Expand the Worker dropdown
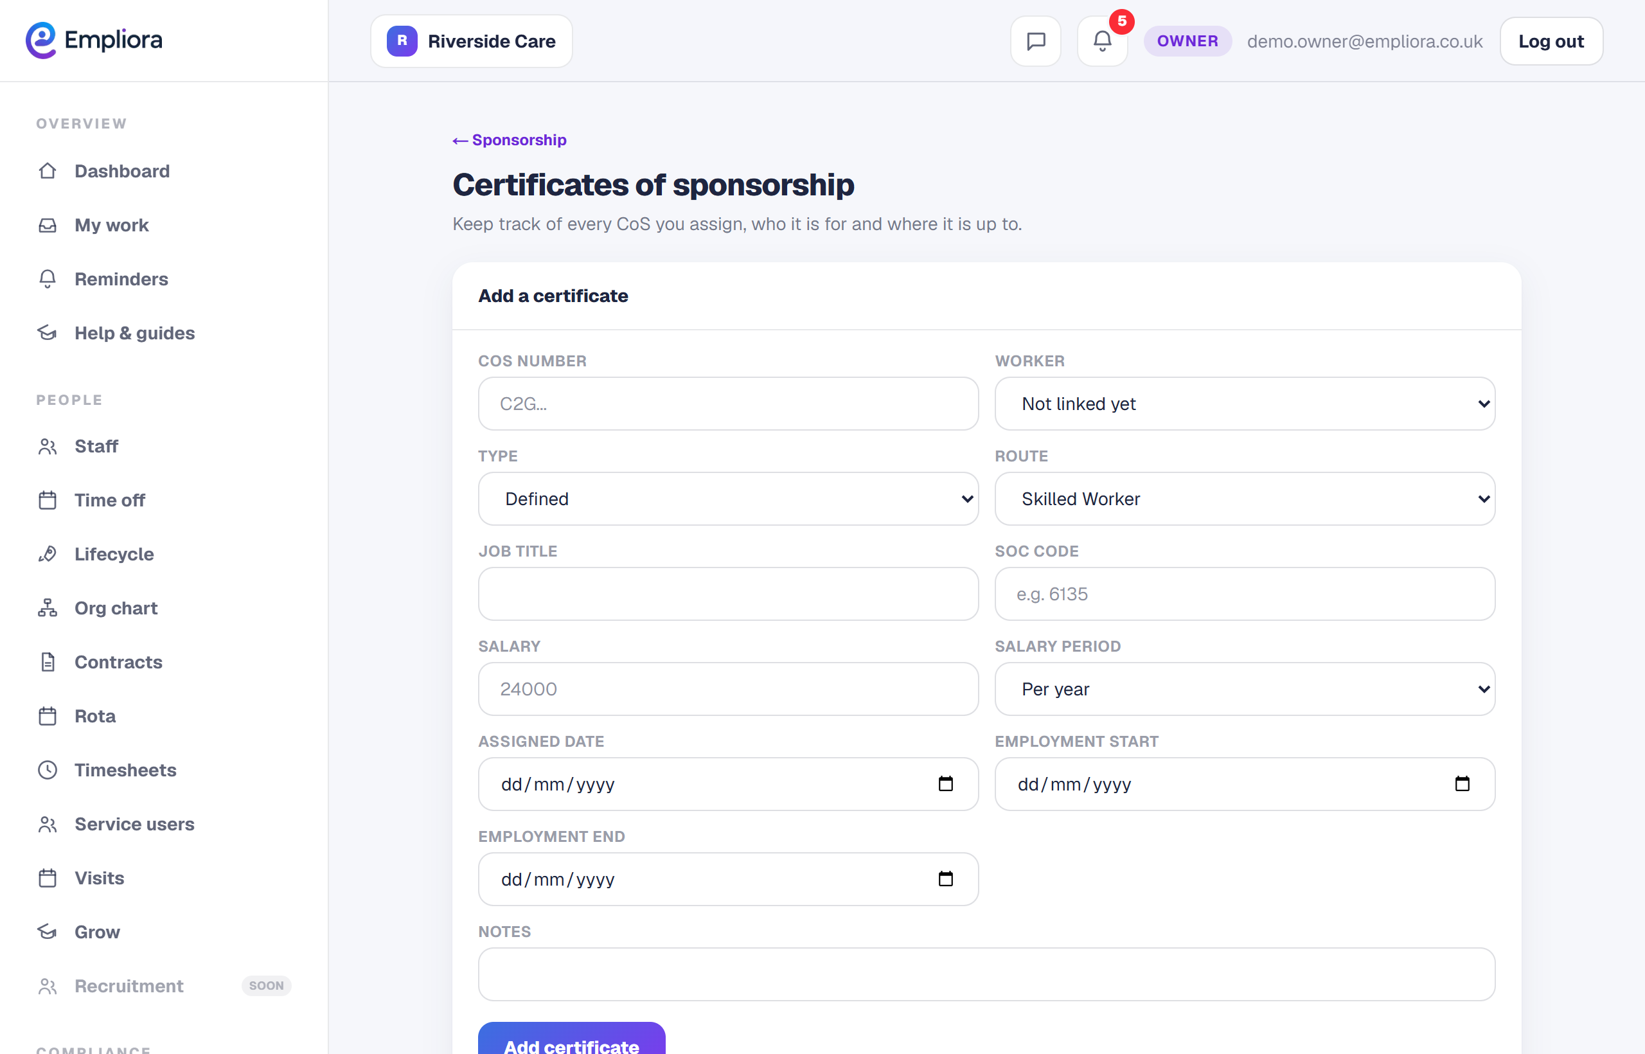 pos(1245,404)
